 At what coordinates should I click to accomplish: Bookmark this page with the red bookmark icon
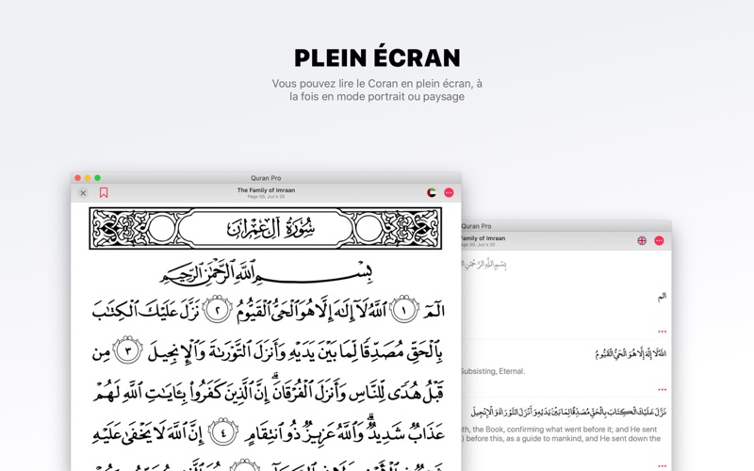(x=104, y=193)
